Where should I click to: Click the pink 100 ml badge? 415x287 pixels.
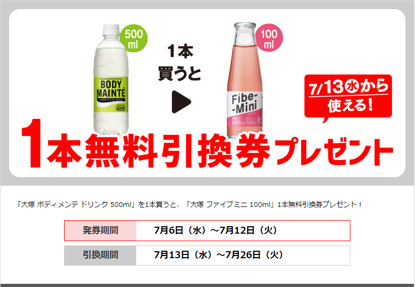[x=269, y=37]
